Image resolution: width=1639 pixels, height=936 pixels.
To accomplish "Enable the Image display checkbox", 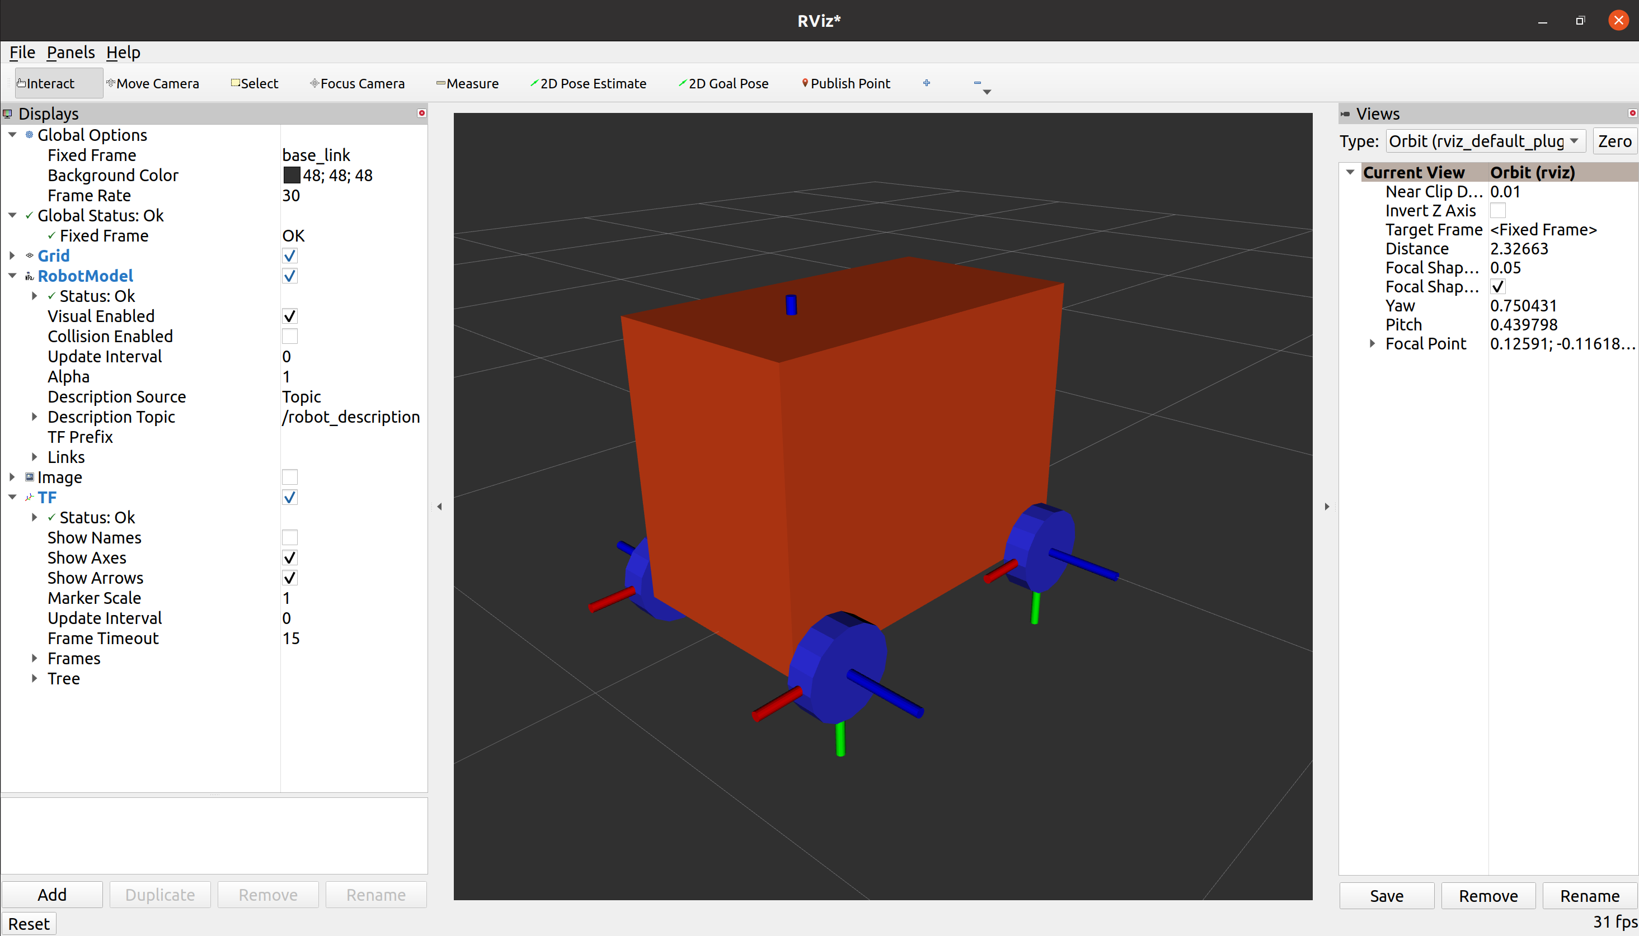I will 289,477.
